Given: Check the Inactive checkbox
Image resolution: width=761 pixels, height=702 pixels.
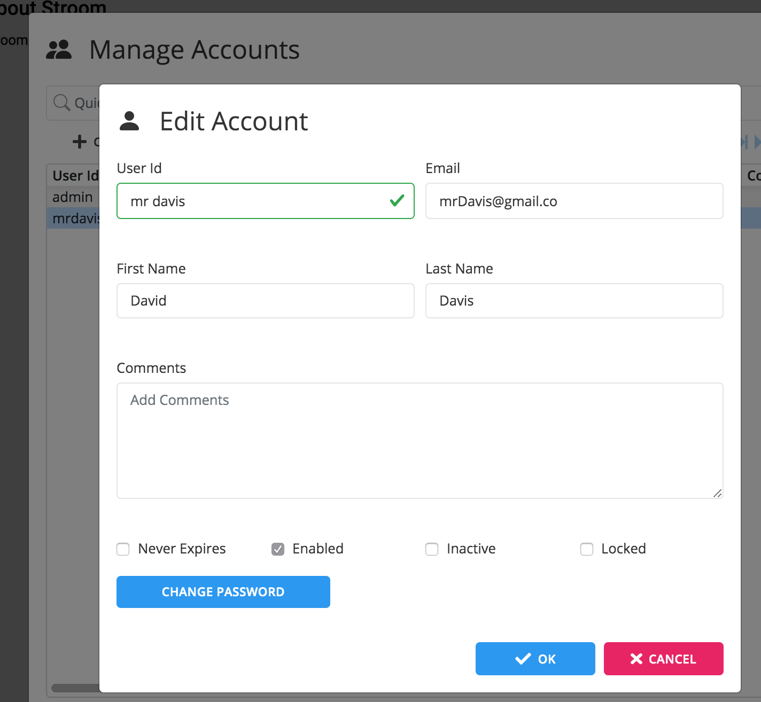Looking at the screenshot, I should [x=432, y=549].
